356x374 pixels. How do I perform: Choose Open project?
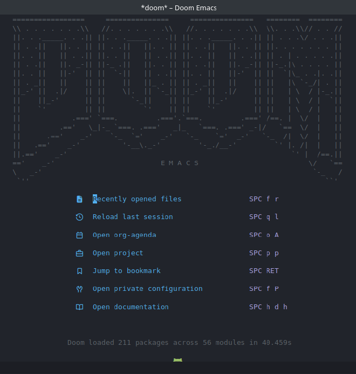(x=118, y=253)
